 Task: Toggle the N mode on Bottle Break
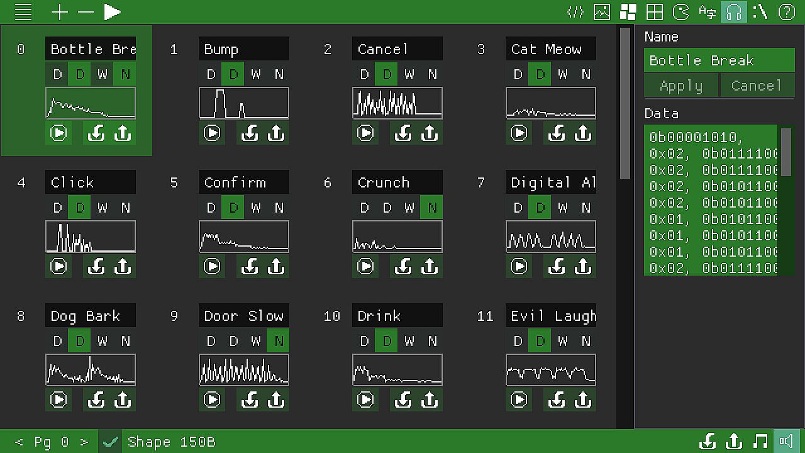pyautogui.click(x=125, y=74)
